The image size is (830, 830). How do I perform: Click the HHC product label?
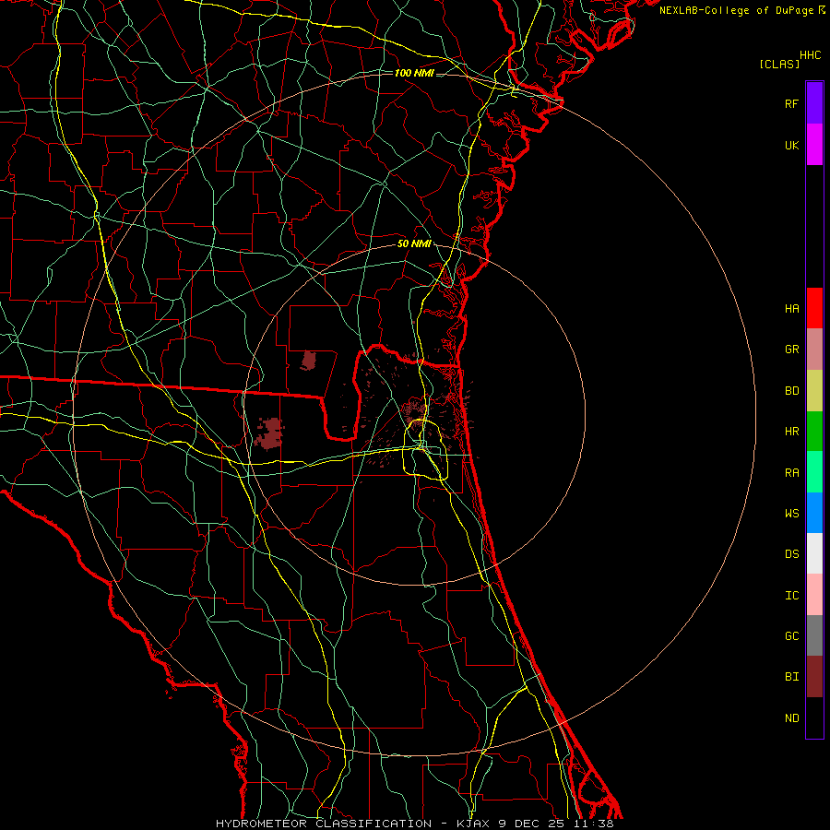810,55
